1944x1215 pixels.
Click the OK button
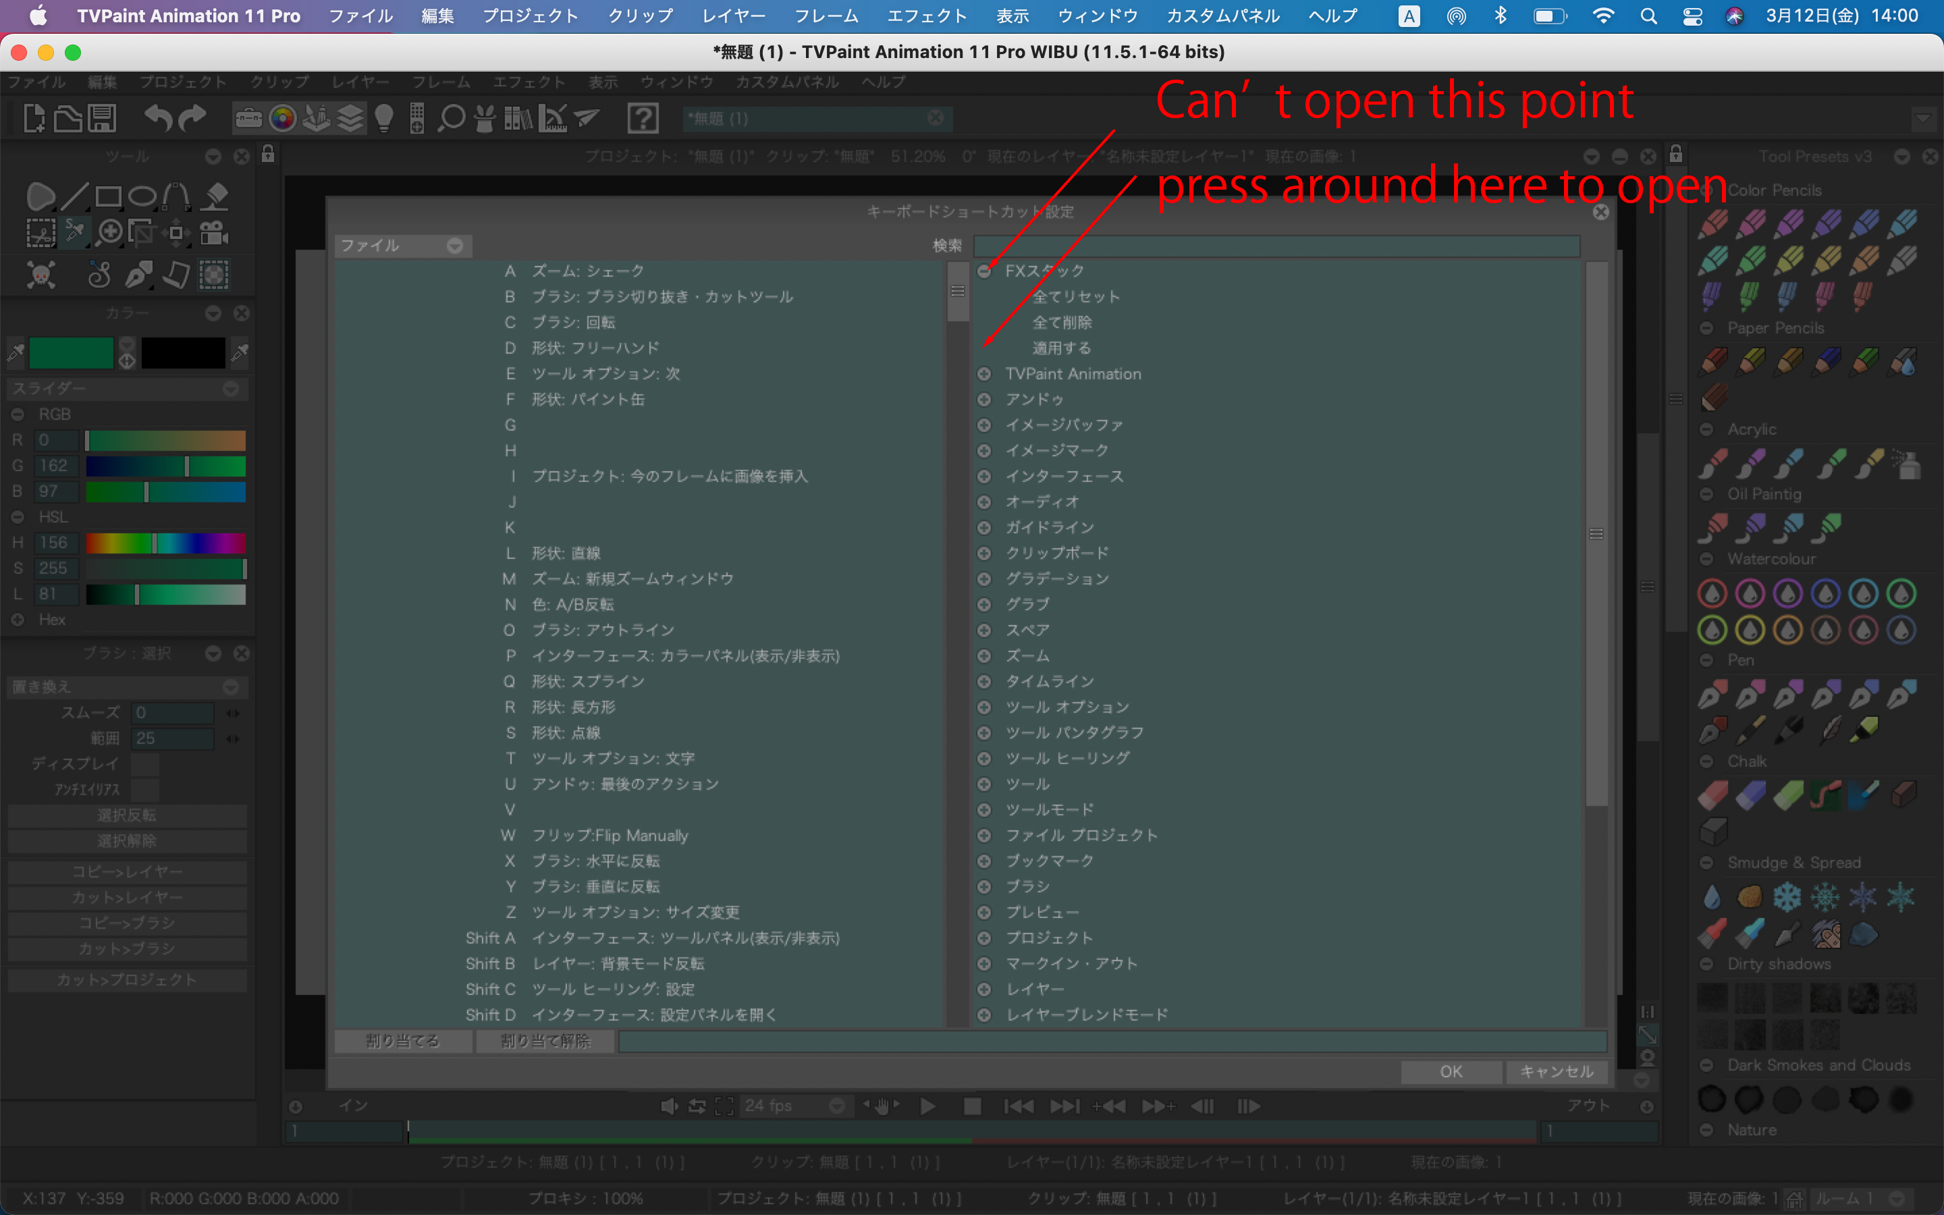tap(1451, 1071)
